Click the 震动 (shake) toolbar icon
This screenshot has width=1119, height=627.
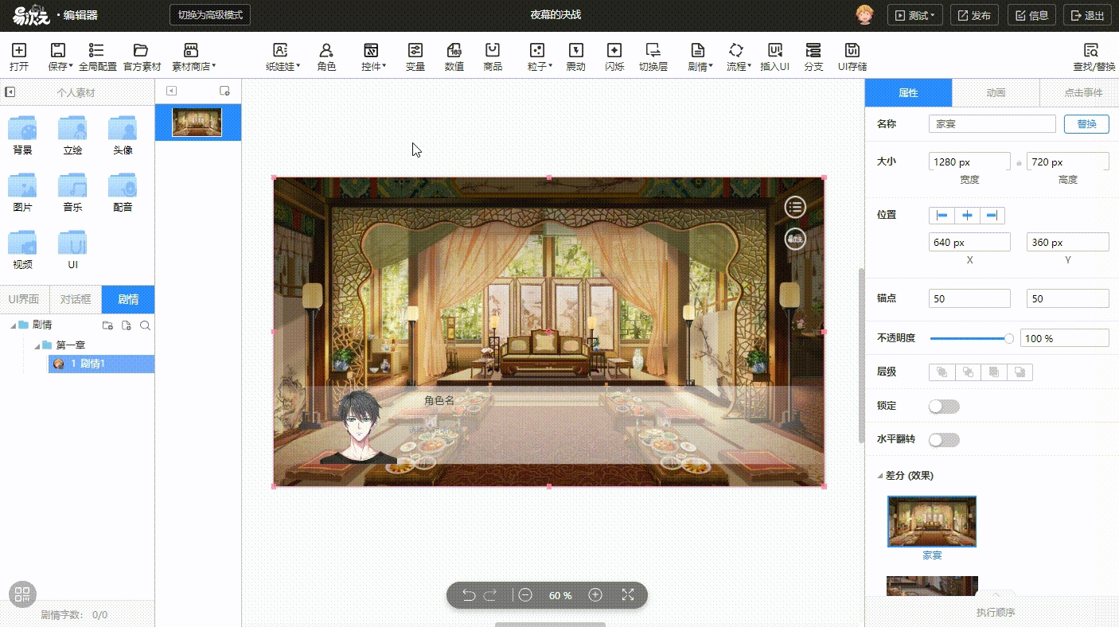tap(575, 56)
